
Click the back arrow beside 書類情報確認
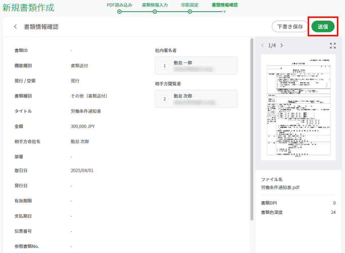pos(15,27)
